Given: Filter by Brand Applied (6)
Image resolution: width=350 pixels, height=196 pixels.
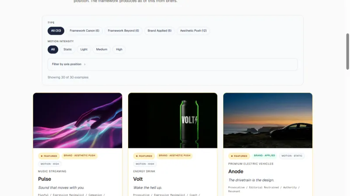Looking at the screenshot, I should (x=159, y=30).
